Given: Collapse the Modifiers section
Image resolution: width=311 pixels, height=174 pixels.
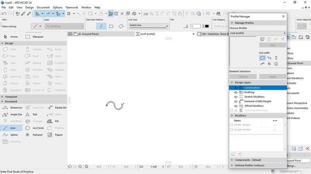Looking at the screenshot, I should (x=232, y=116).
